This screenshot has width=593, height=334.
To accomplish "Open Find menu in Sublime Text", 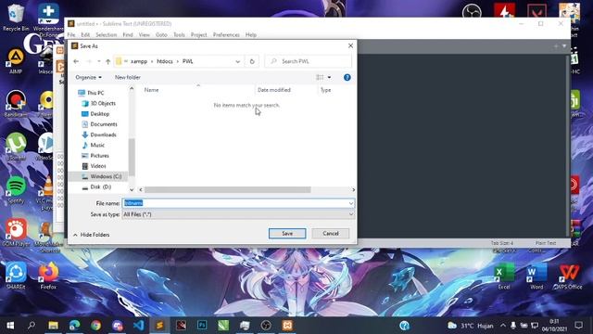I will point(128,35).
